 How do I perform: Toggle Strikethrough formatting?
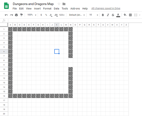coord(113,15)
